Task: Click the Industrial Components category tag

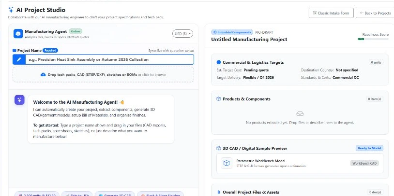Action: (x=232, y=32)
